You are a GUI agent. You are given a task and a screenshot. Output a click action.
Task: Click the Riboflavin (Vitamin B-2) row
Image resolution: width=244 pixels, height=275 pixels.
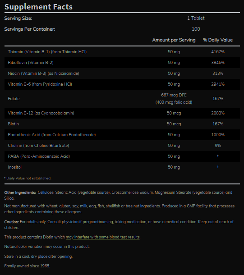click(122, 63)
